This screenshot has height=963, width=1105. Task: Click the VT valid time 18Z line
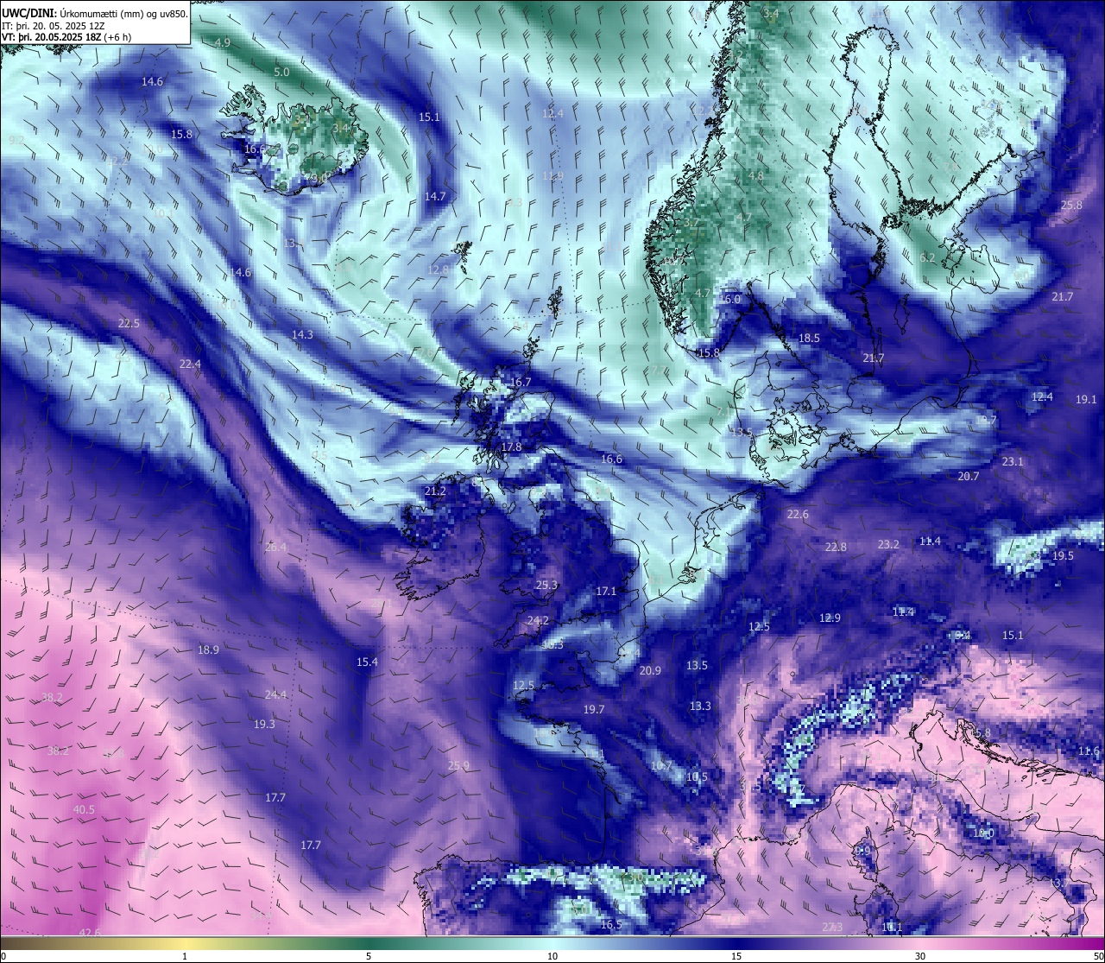point(66,37)
